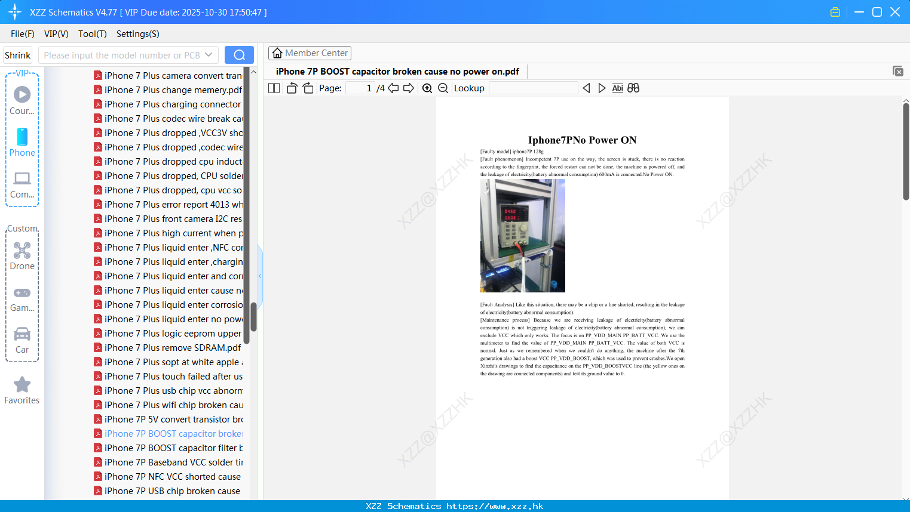This screenshot has height=512, width=910.
Task: Select the 'iPhone 7P BOOST capacitor broken' document tab
Action: [397, 72]
